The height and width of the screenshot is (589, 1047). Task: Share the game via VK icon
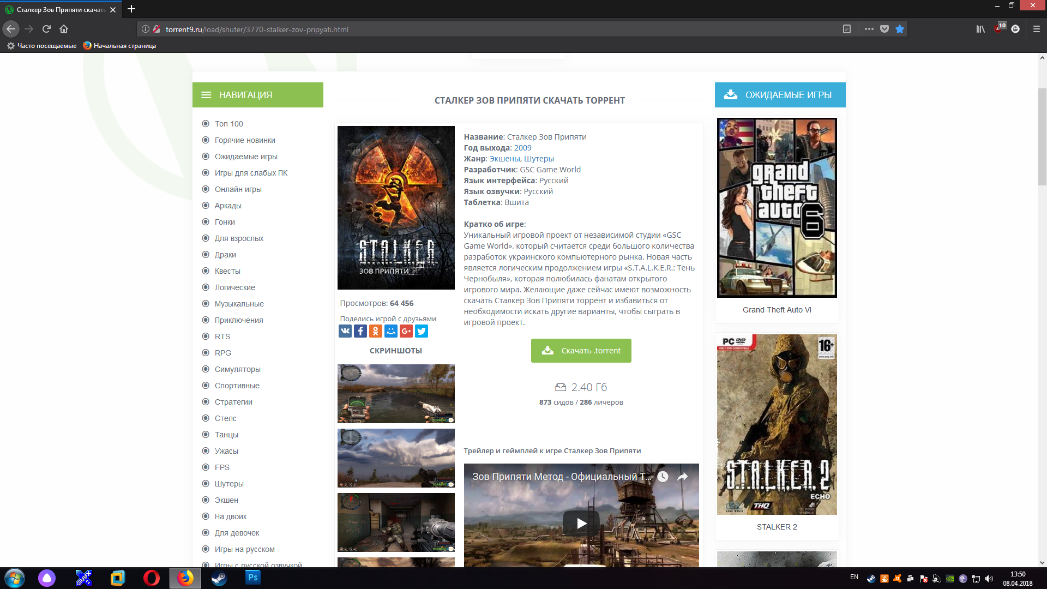[x=345, y=331]
